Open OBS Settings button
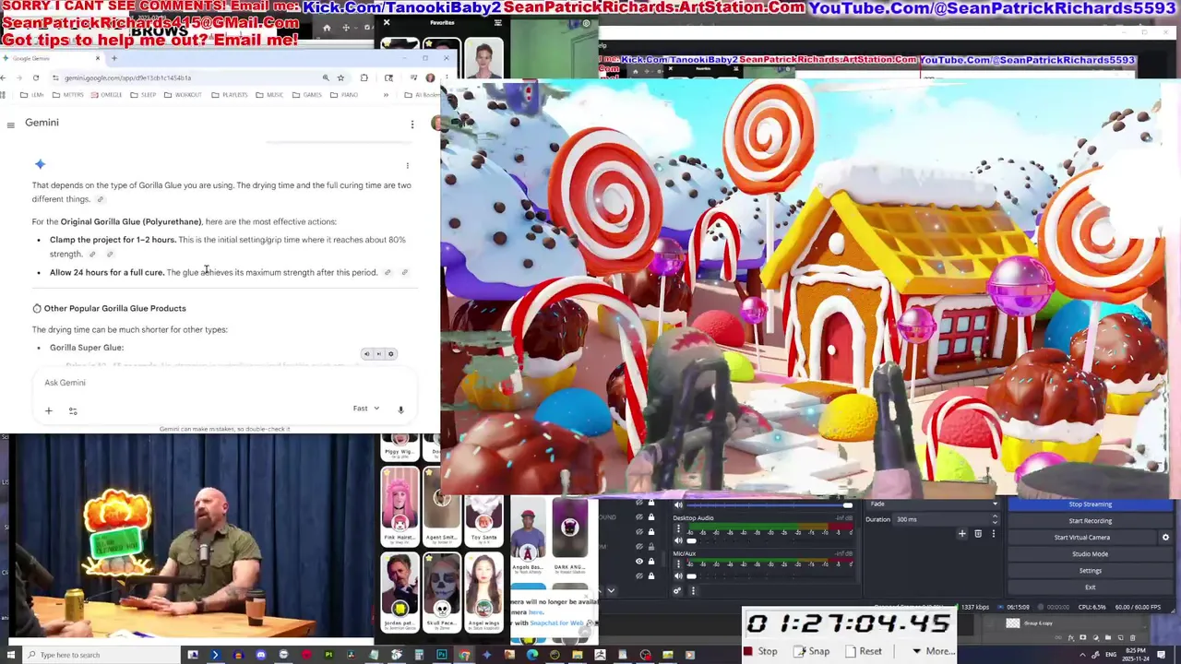This screenshot has height=664, width=1181. coord(1090,570)
